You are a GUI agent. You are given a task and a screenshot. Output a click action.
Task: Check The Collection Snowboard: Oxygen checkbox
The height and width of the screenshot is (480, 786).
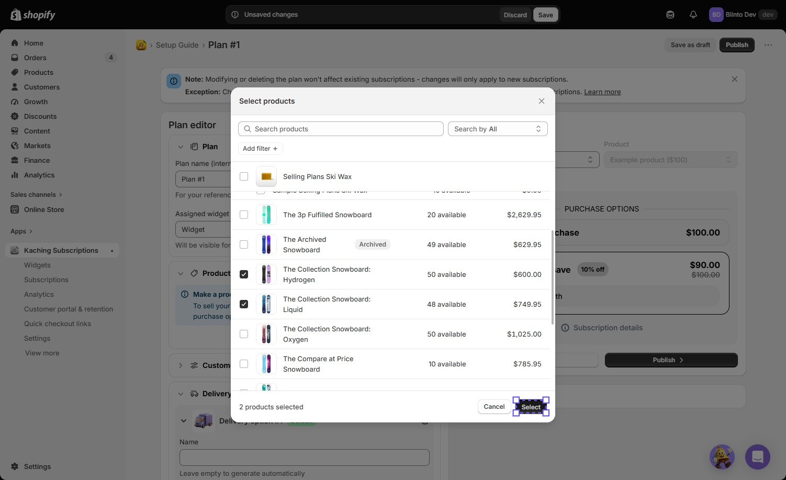(x=244, y=334)
